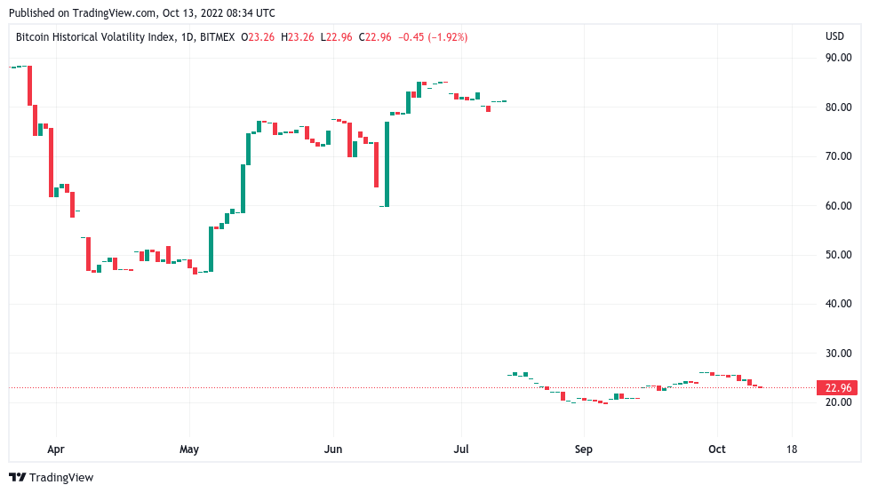Click the 40.00 price axis label

[838, 305]
